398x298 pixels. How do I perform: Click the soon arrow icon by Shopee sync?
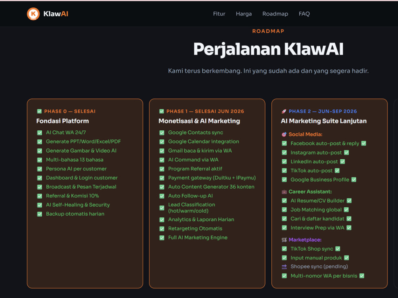tap(284, 267)
